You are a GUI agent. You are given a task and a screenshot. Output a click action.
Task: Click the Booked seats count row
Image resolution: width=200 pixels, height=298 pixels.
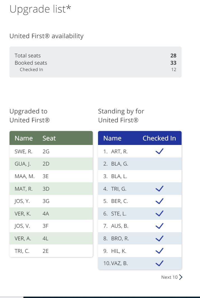(95, 63)
